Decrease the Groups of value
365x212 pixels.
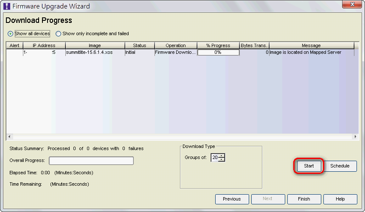click(x=222, y=159)
